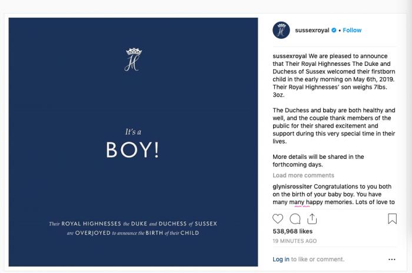Click the blue verified badge

click(x=334, y=30)
